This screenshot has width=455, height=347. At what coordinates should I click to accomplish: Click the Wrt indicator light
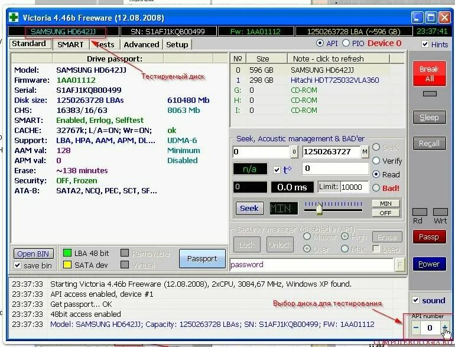440,212
